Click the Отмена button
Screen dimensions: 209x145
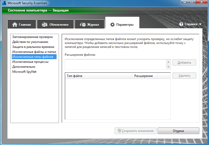pyautogui.click(x=178, y=131)
